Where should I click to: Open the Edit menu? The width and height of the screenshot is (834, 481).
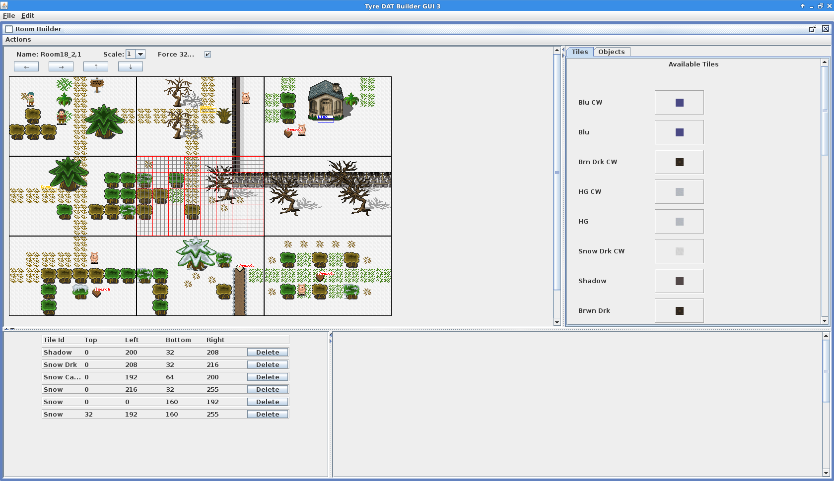[x=28, y=15]
